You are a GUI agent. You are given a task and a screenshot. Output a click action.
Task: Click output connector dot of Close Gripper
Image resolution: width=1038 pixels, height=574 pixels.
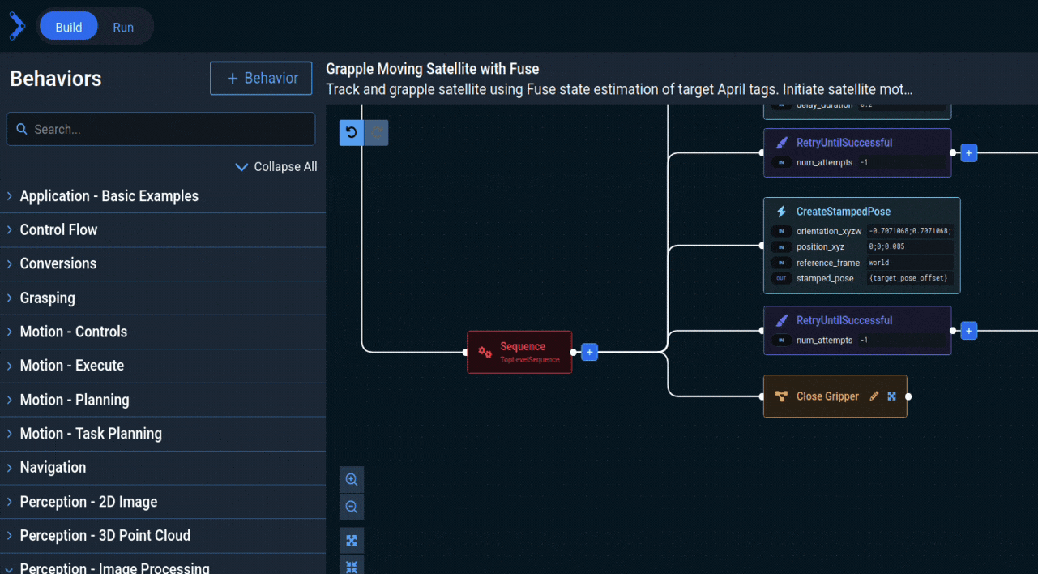pos(908,396)
